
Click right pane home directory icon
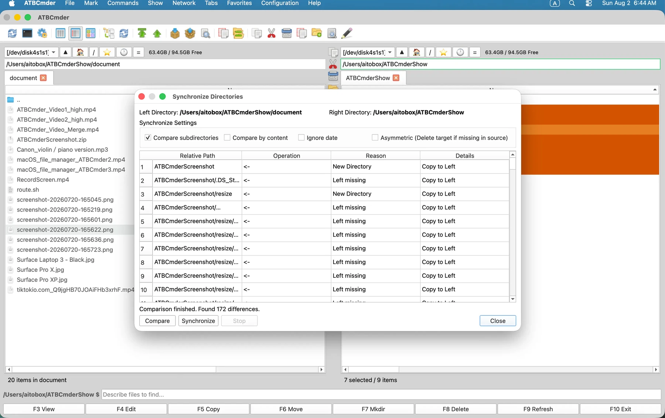pyautogui.click(x=416, y=52)
